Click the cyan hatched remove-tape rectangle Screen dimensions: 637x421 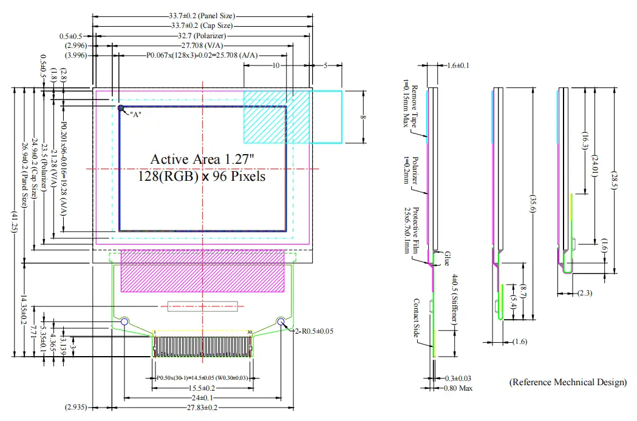[x=276, y=117]
